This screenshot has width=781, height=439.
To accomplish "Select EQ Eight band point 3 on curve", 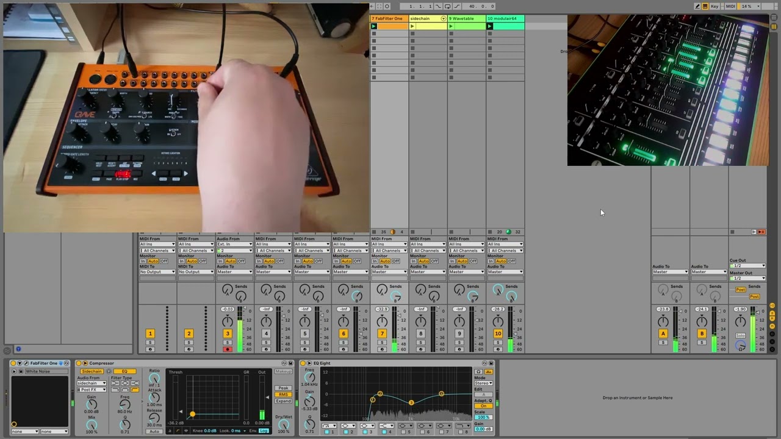I will (x=411, y=403).
